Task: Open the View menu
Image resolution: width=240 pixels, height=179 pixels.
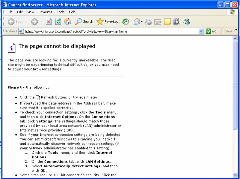Action: [31, 12]
